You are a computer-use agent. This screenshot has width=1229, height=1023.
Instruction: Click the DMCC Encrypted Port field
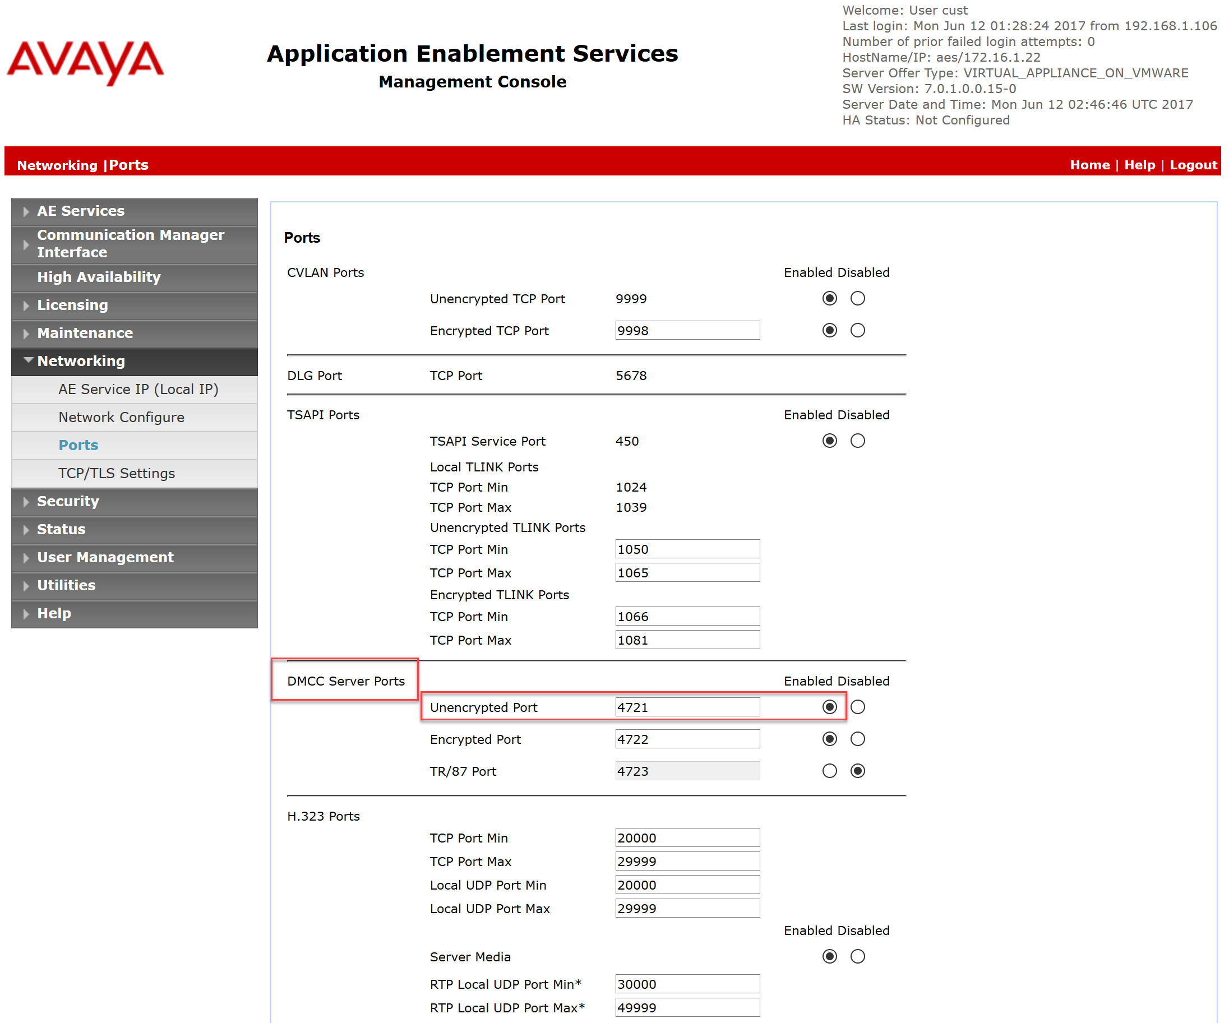pos(687,740)
